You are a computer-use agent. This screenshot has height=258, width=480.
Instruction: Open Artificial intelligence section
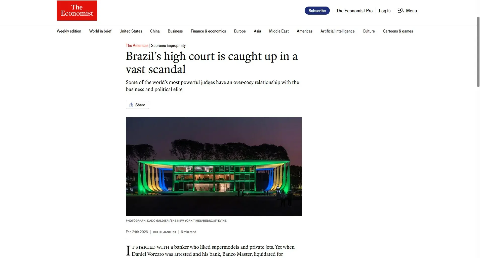338,31
